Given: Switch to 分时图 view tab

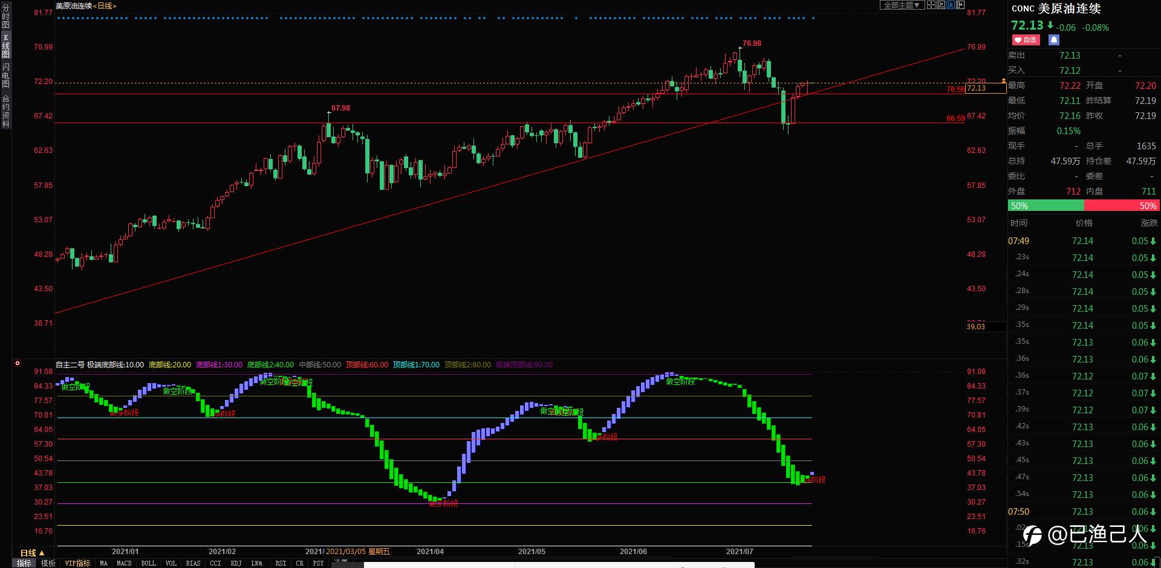Looking at the screenshot, I should pos(5,16).
